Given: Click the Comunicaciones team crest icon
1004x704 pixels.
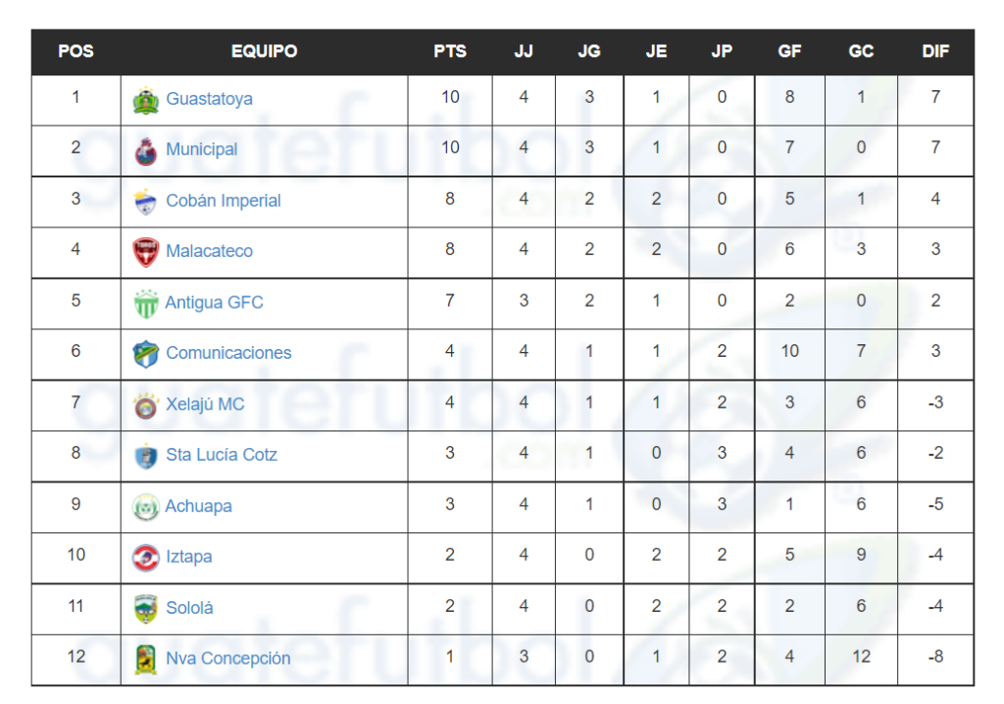Looking at the screenshot, I should click(146, 354).
